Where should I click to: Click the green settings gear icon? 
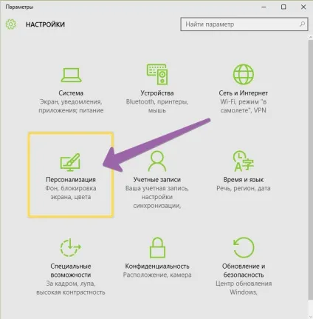click(11, 24)
